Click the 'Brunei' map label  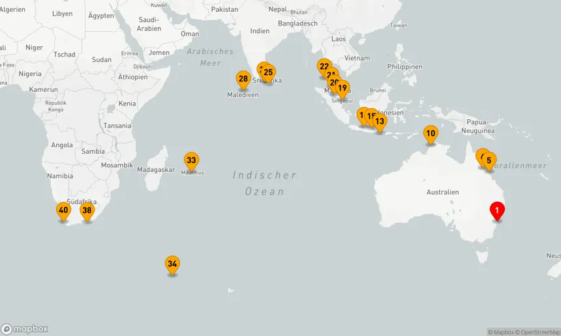point(378,91)
